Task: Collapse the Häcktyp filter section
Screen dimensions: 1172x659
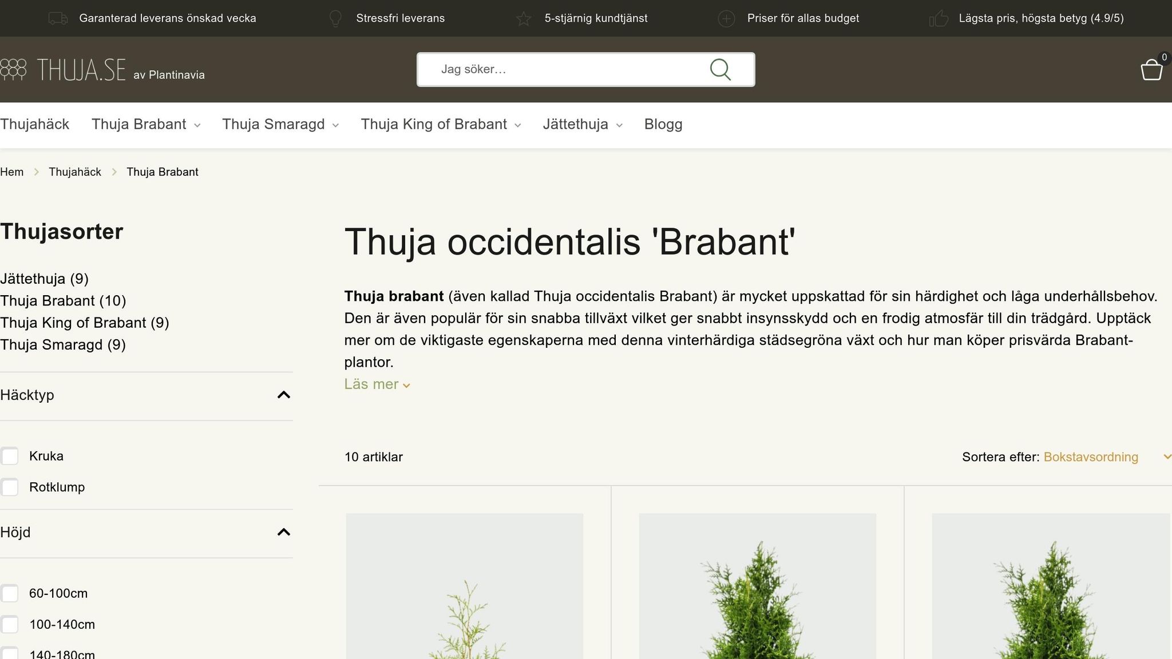Action: coord(146,395)
